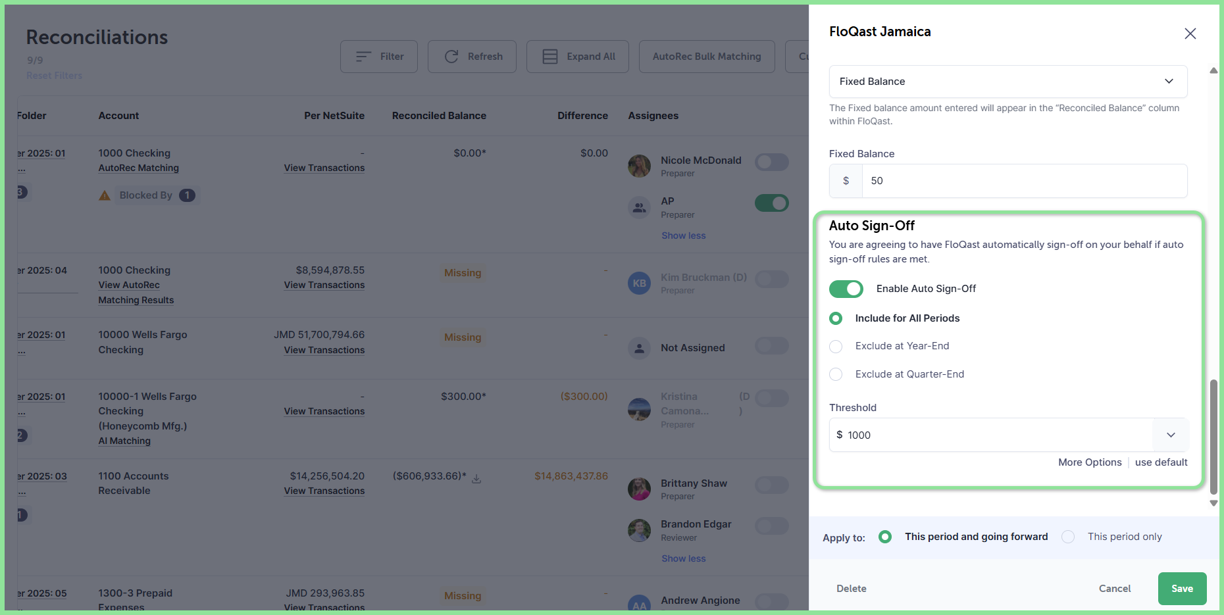Toggle the Not Assigned sign-off switch
The width and height of the screenshot is (1224, 615).
772,346
